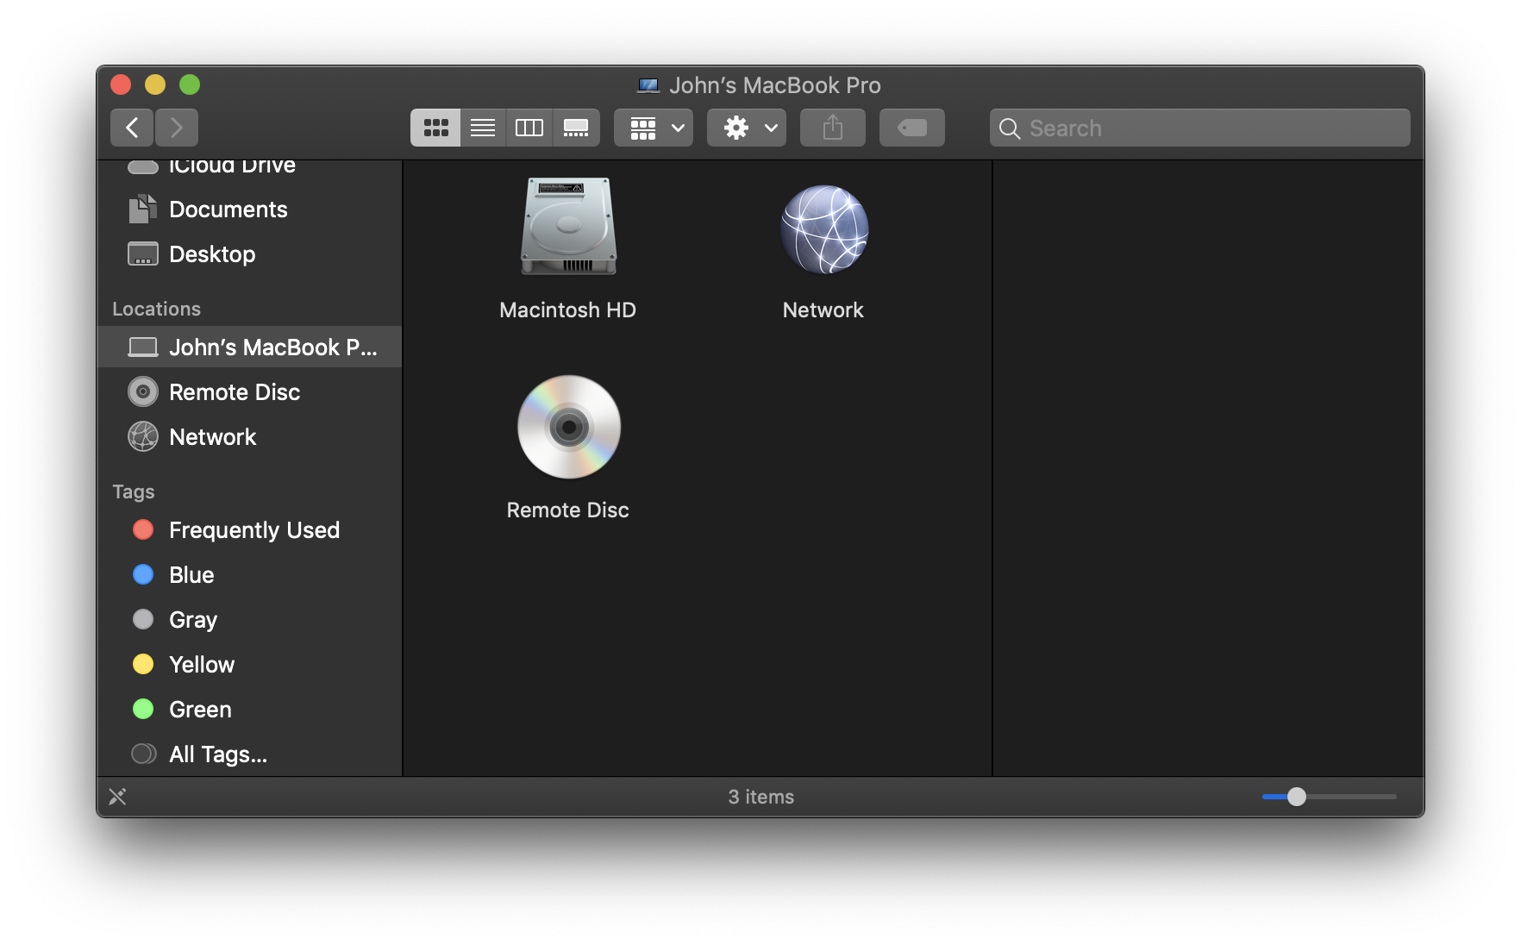1521x945 pixels.
Task: Select the Network globe icon in the file area
Action: point(824,229)
